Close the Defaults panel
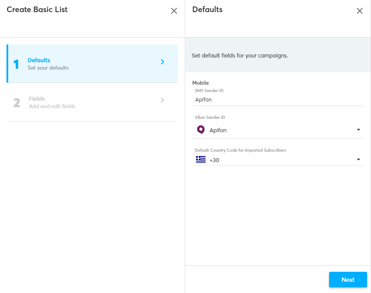This screenshot has height=293, width=371. tap(359, 11)
